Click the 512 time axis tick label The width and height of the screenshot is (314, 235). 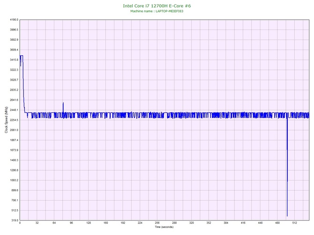click(x=295, y=223)
